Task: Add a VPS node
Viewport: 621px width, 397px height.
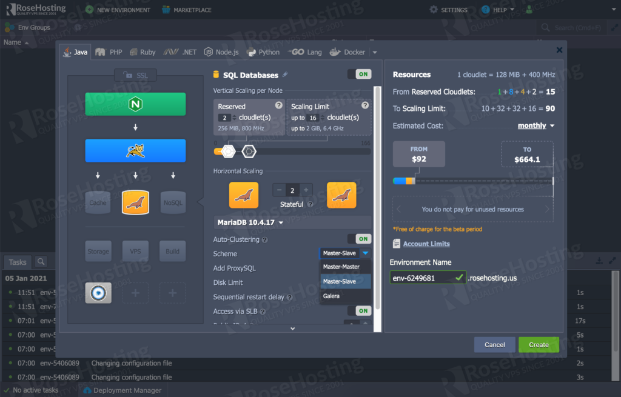Action: [x=135, y=252]
